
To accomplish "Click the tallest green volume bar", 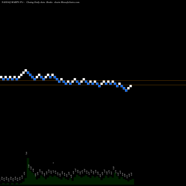I will 28,171.
